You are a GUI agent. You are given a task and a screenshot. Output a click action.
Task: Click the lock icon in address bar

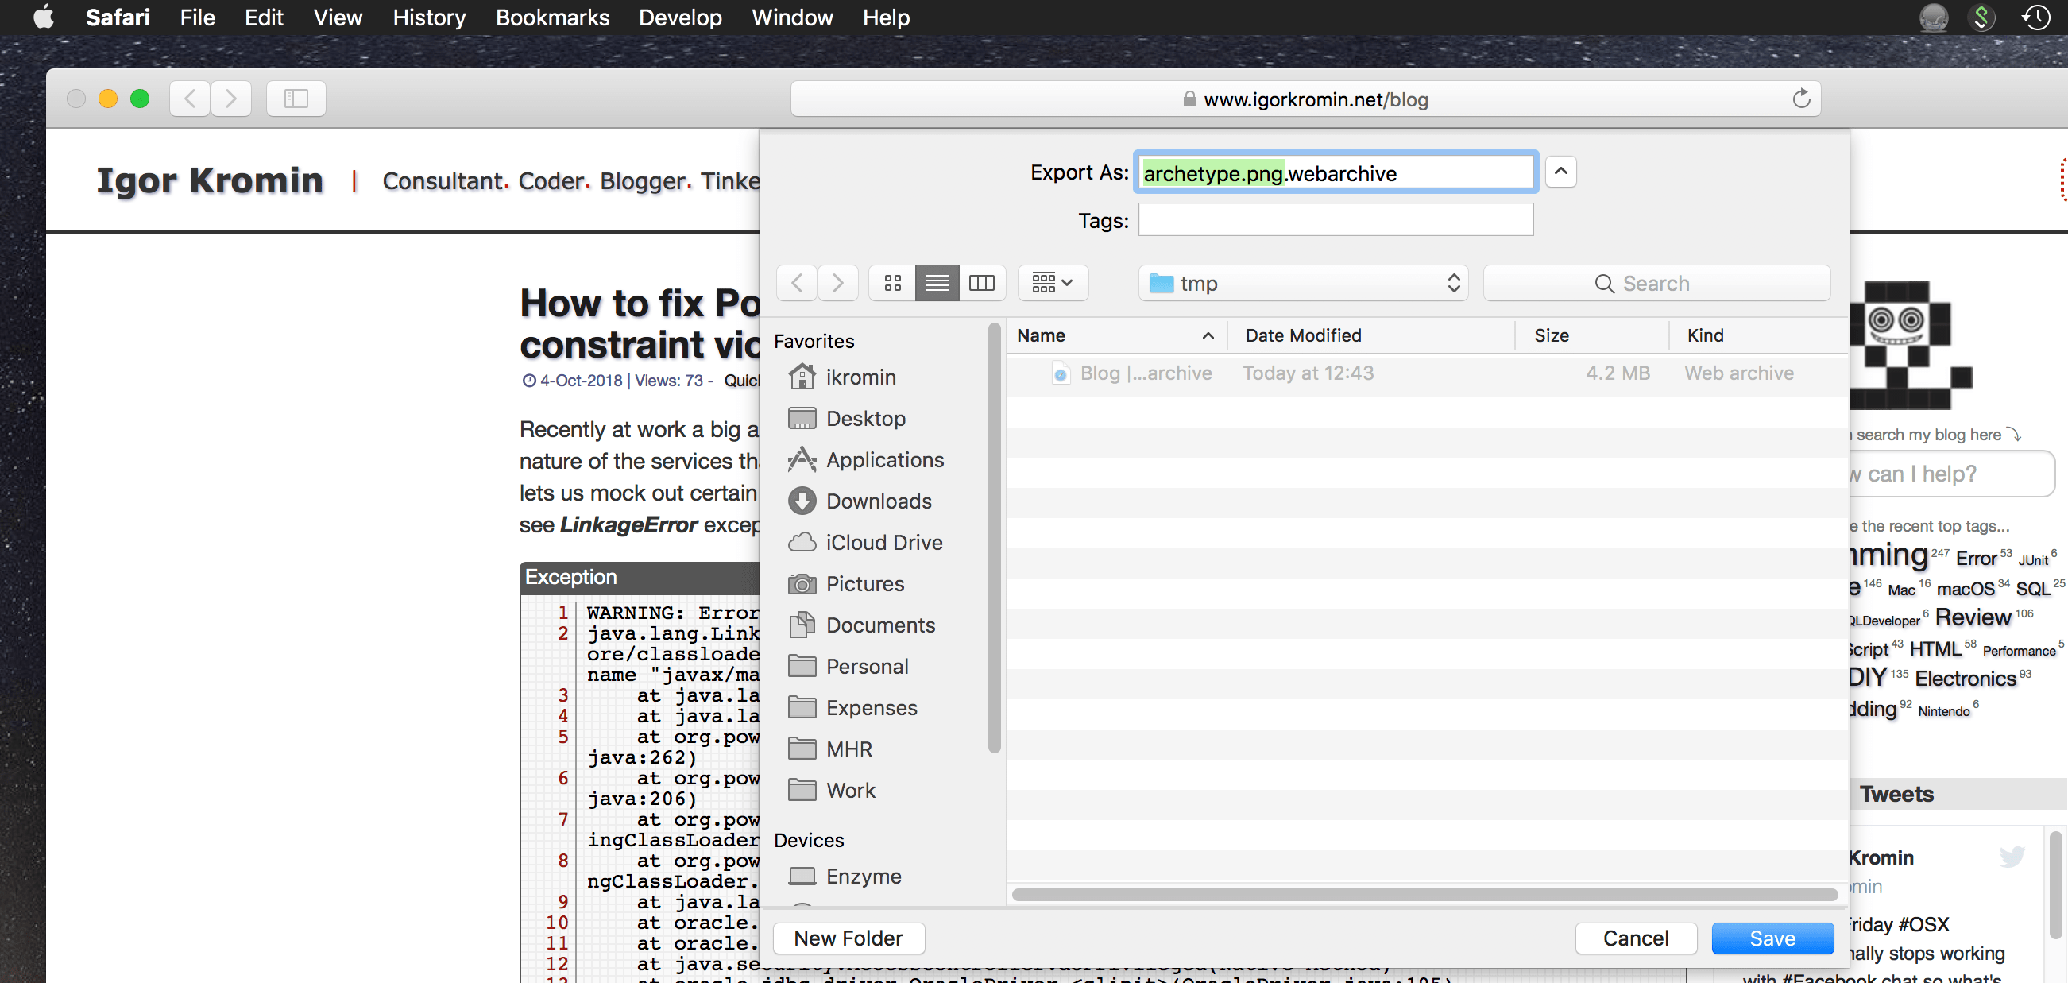(1189, 99)
